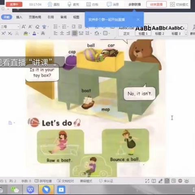Apply distributed alignment
This screenshot has width=195, height=195.
point(81,33)
